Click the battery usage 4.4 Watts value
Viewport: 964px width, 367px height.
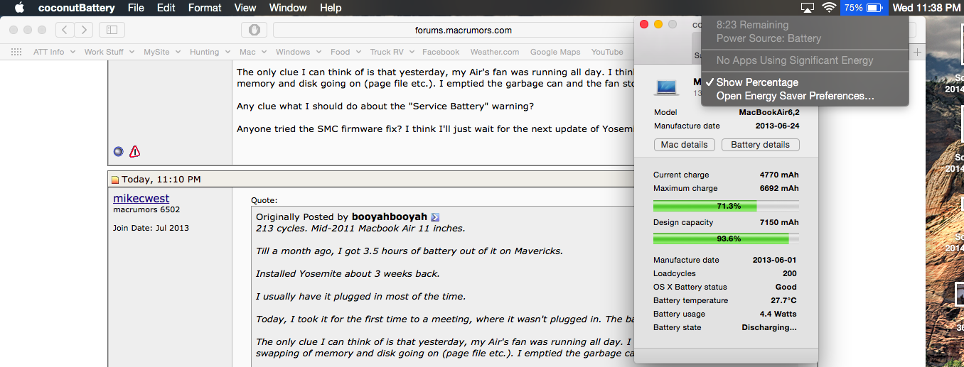pos(778,314)
